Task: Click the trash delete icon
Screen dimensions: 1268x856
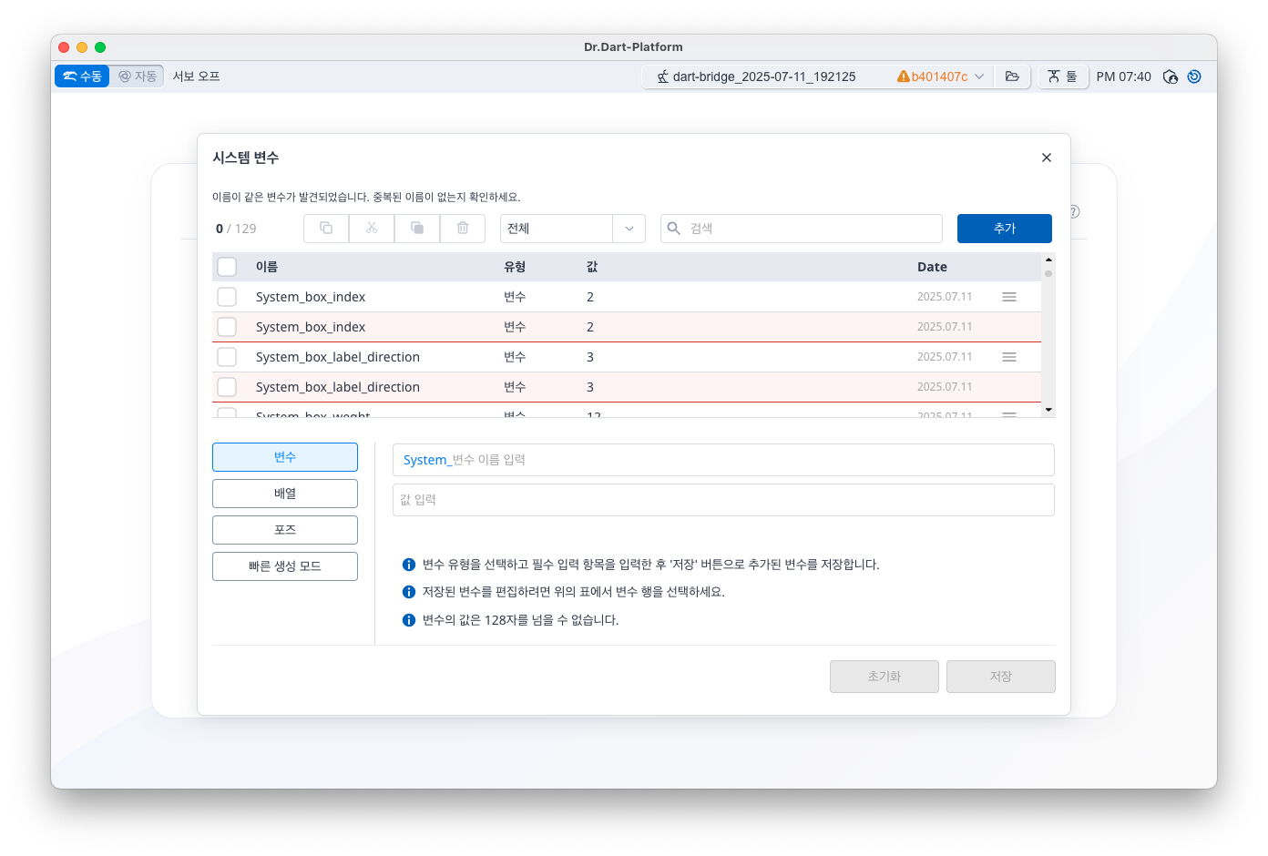Action: click(463, 229)
